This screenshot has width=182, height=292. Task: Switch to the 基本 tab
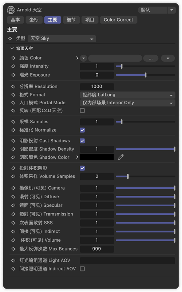click(15, 20)
